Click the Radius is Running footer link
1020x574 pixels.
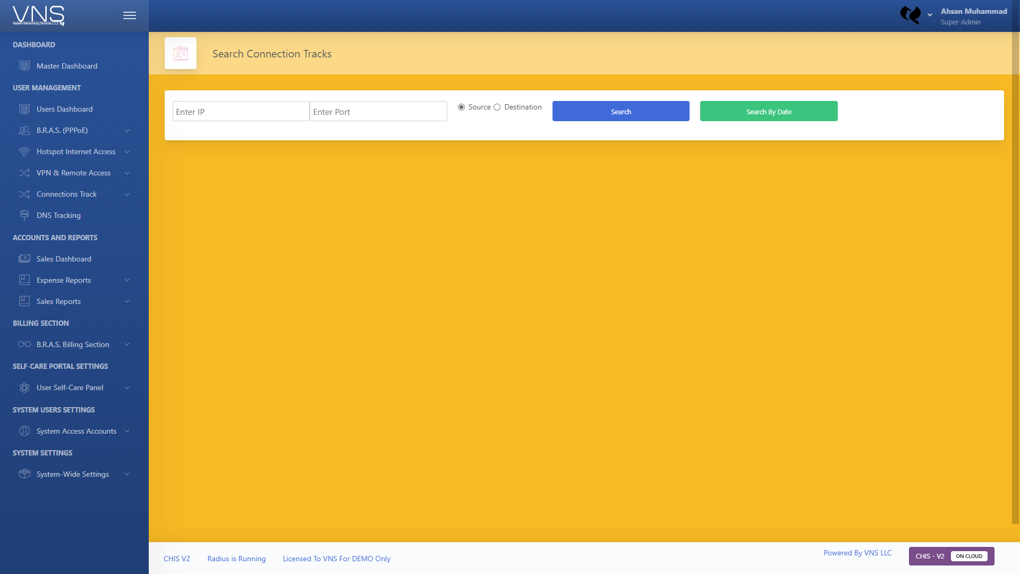click(236, 559)
